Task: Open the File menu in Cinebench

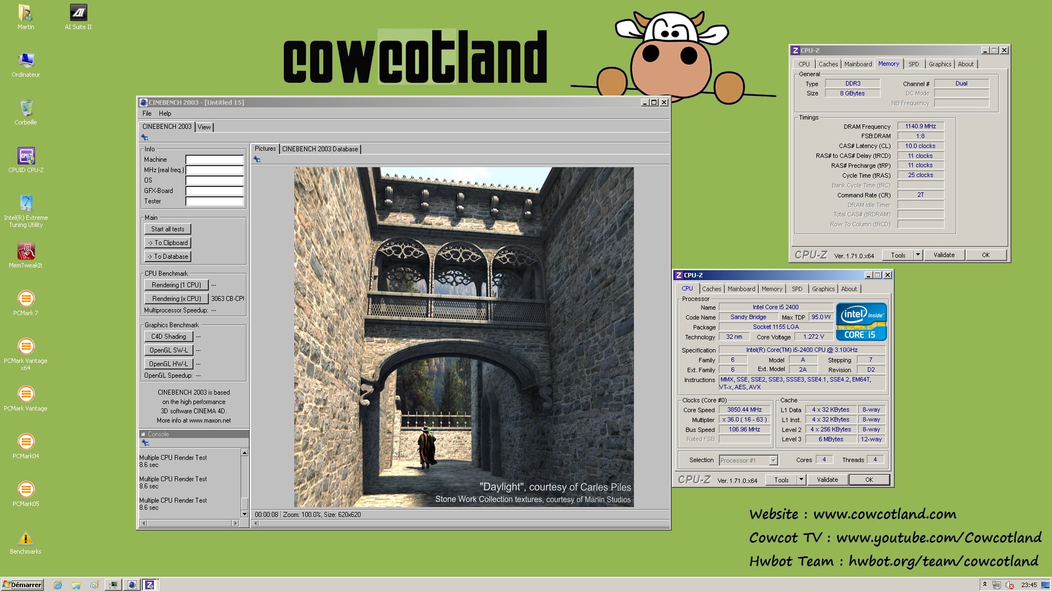Action: tap(147, 113)
